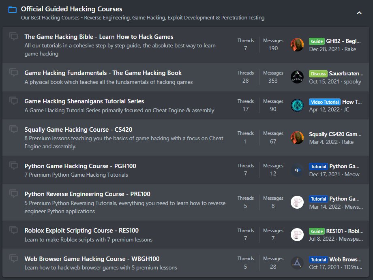This screenshot has height=280, width=373.
Task: Click the green Guide badge on GHB2 thread
Action: pos(317,41)
